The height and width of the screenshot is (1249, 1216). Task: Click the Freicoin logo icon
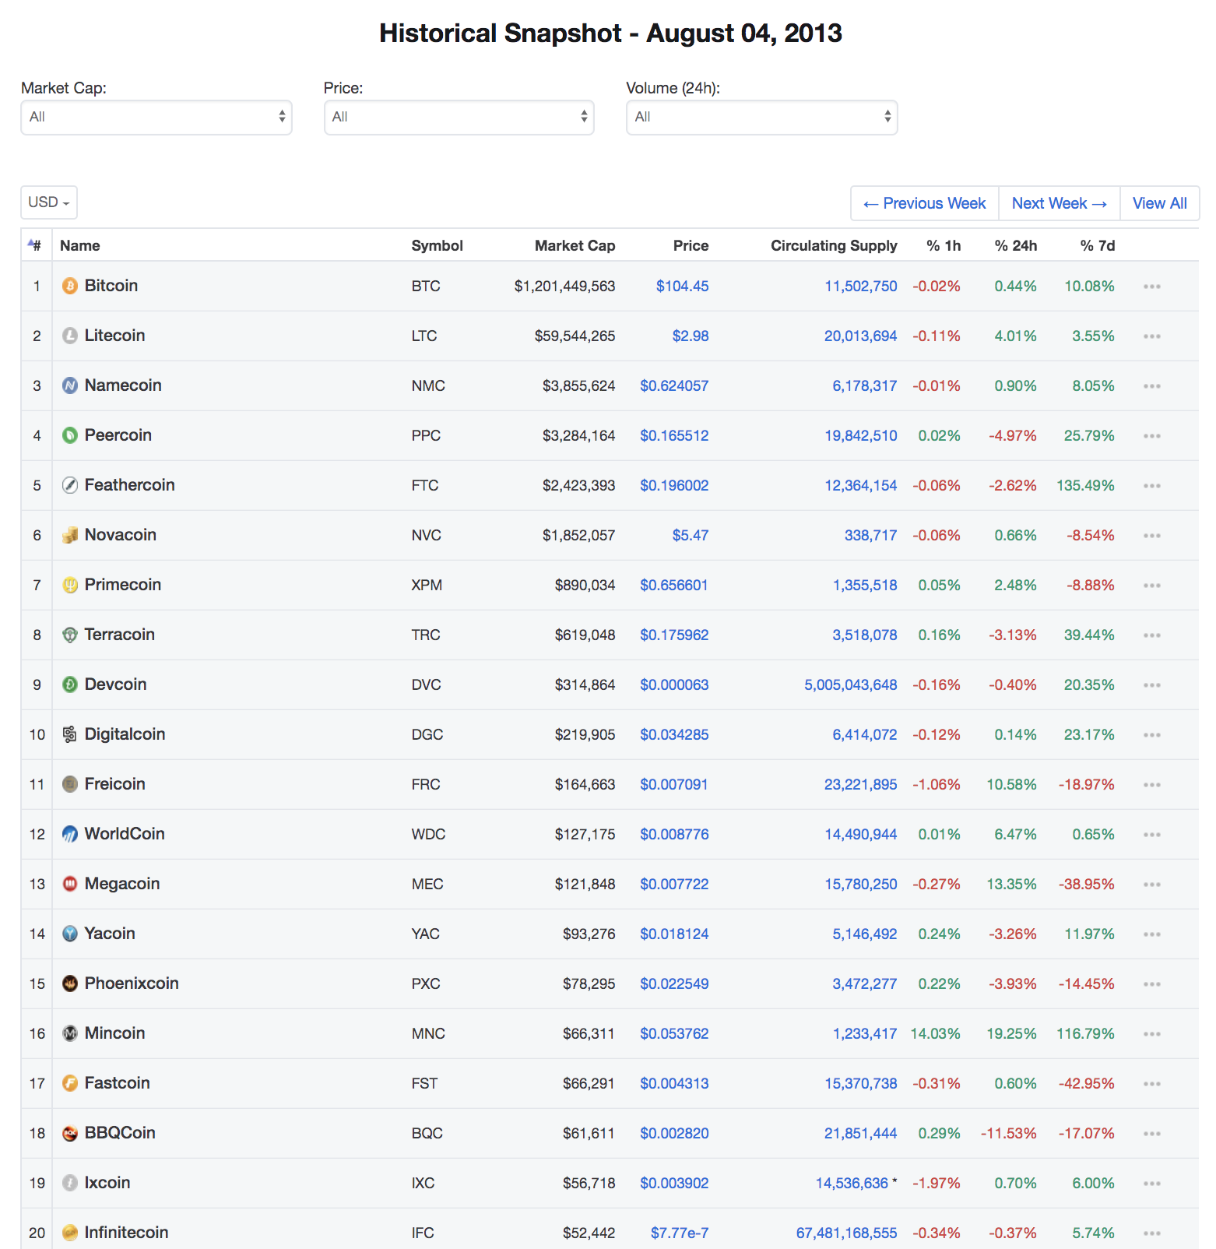[70, 784]
